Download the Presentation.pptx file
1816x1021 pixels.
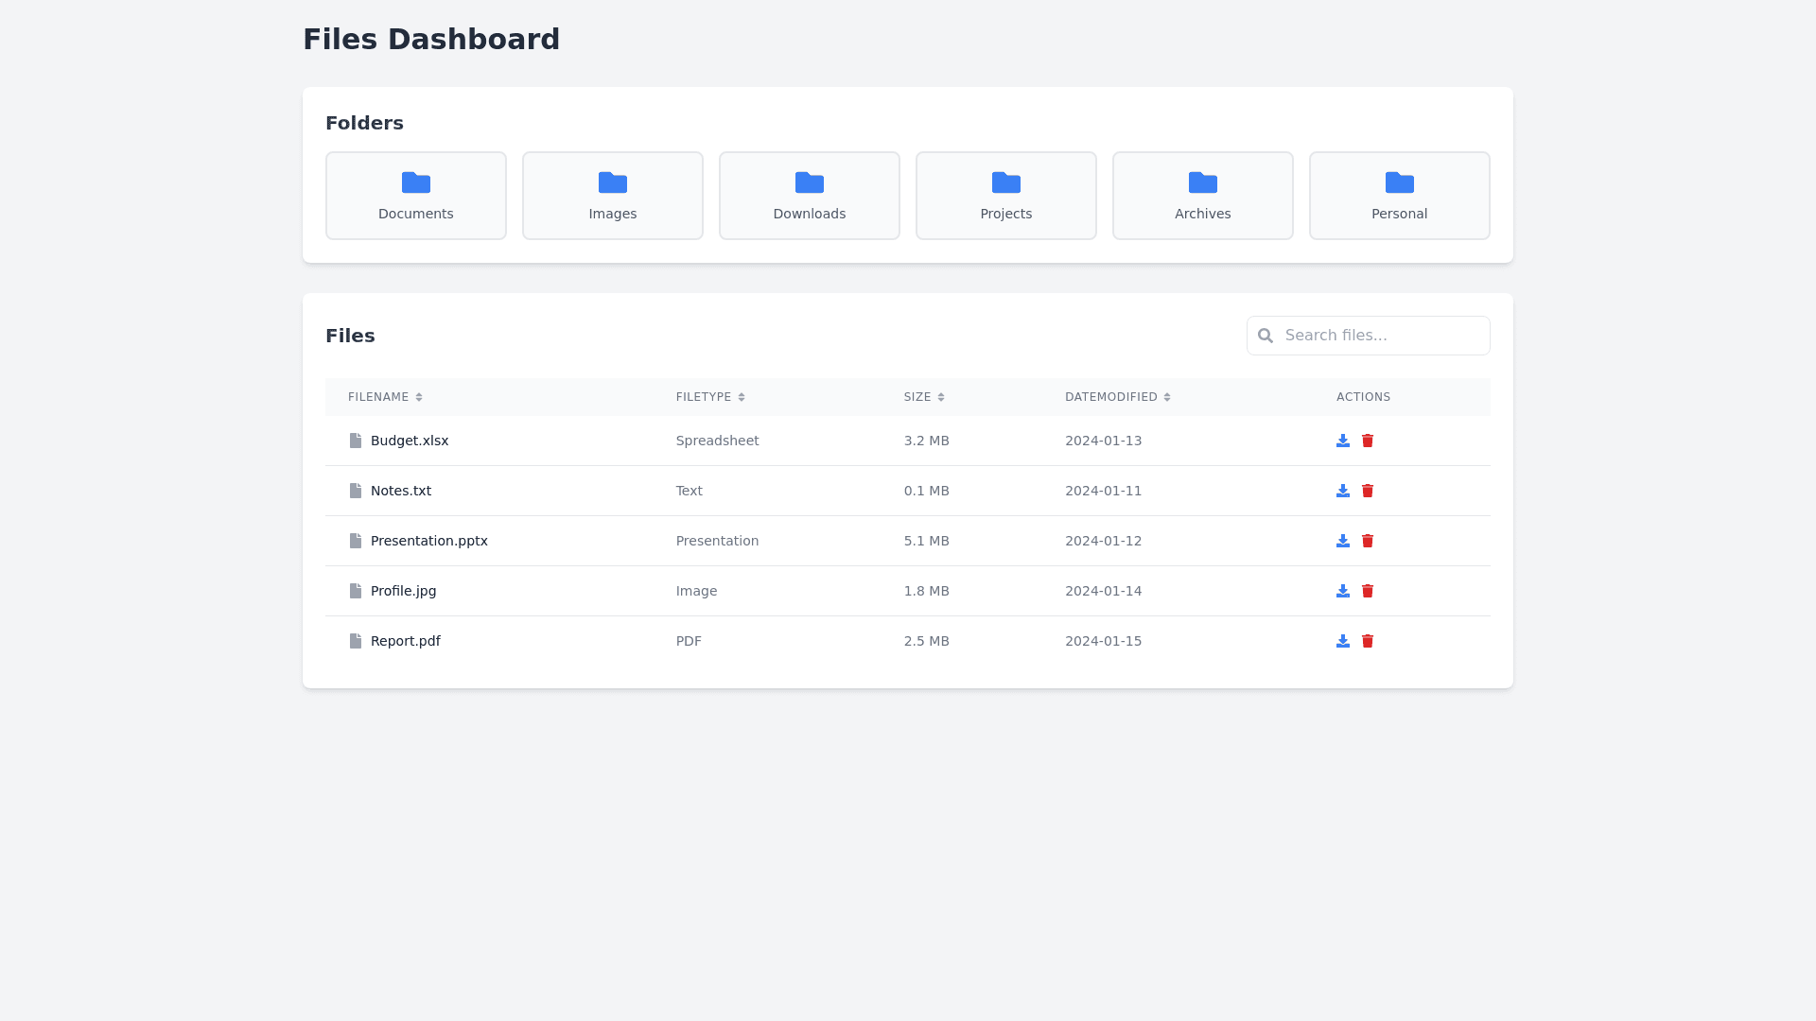(1342, 541)
